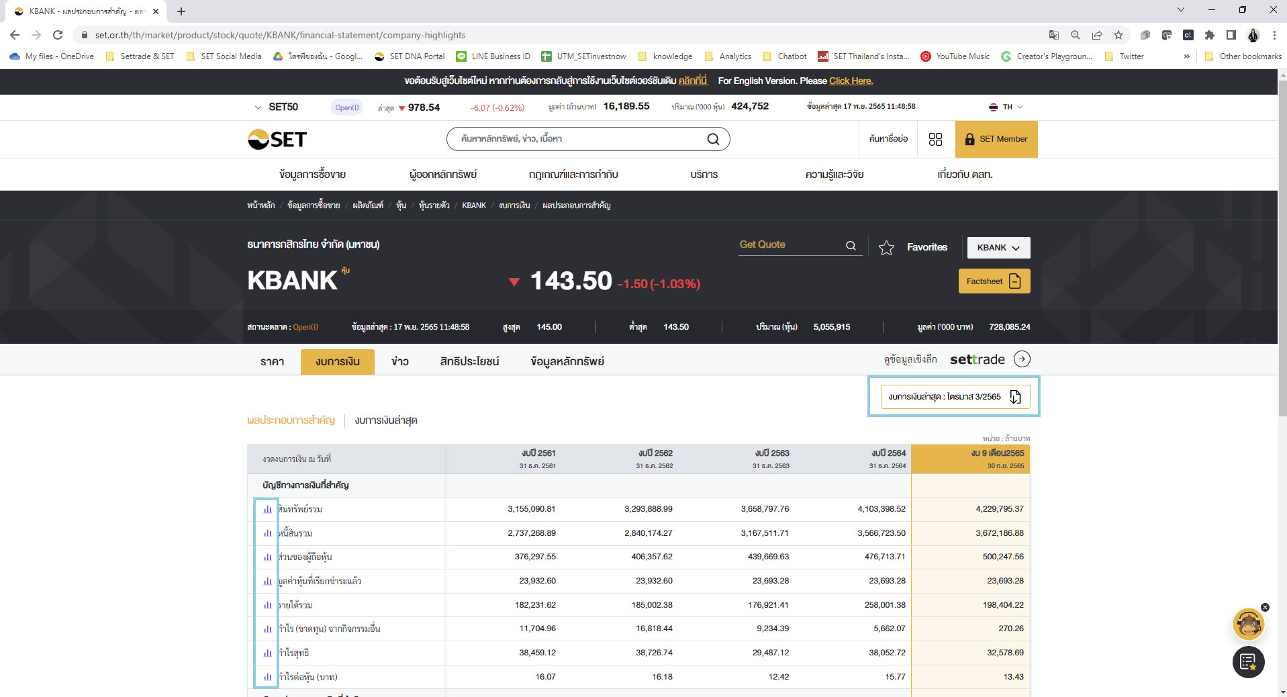The image size is (1287, 697).
Task: Close the mascot chatbot popup
Action: [x=1265, y=608]
